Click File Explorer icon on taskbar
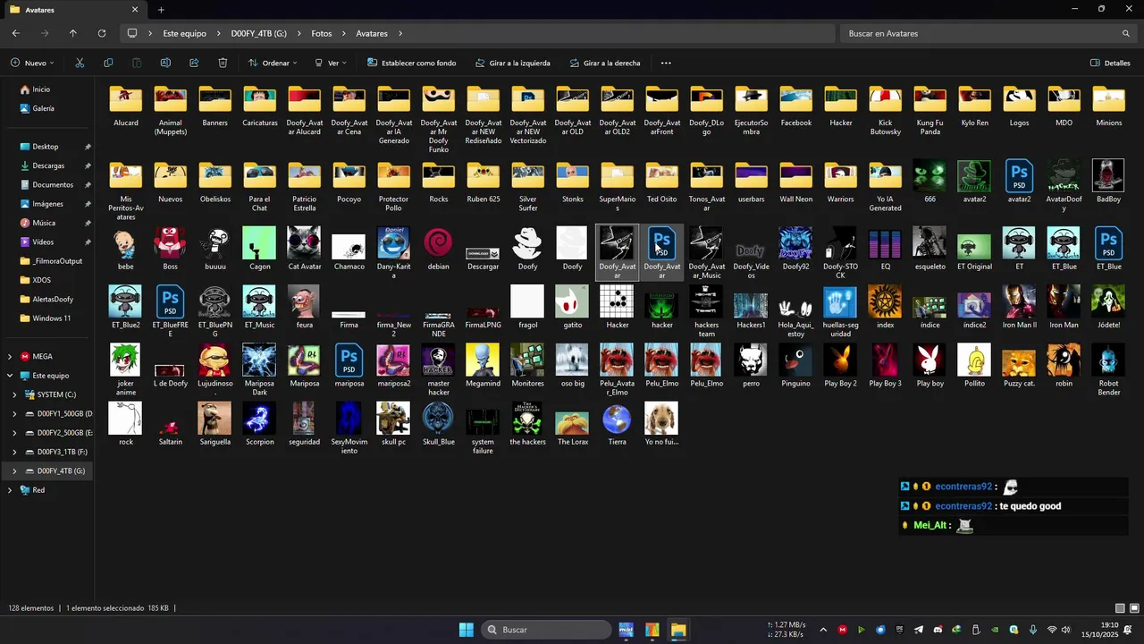Screen dimensions: 1144x644 tap(678, 630)
